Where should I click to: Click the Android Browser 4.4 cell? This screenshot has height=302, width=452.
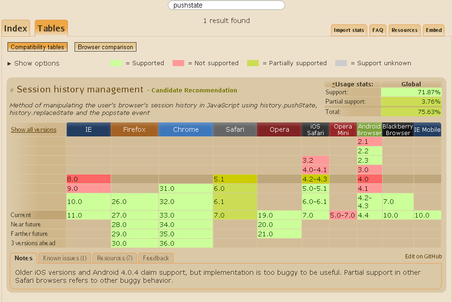point(369,215)
